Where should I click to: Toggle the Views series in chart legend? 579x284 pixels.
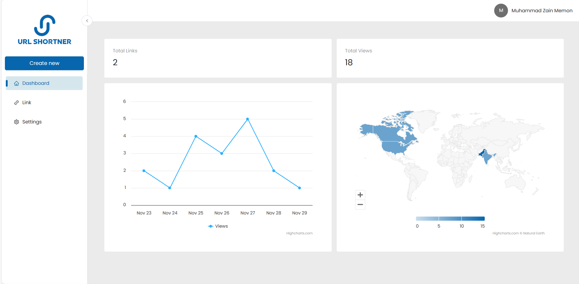[x=218, y=226]
